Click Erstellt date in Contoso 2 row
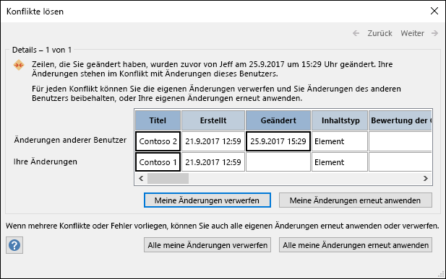Viewport: 446px width, 279px height. 213,141
